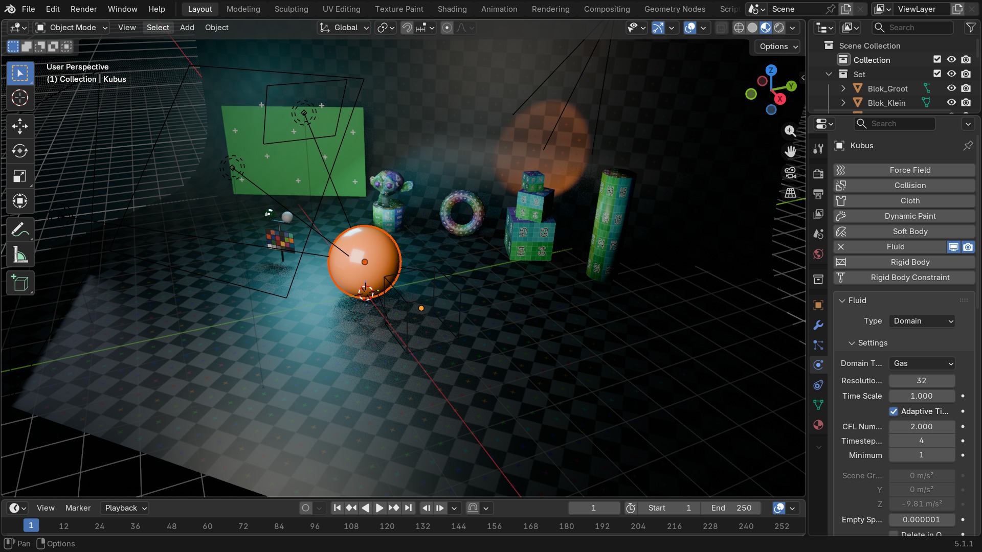982x552 pixels.
Task: Adjust the Time Scale slider field
Action: pyautogui.click(x=922, y=396)
